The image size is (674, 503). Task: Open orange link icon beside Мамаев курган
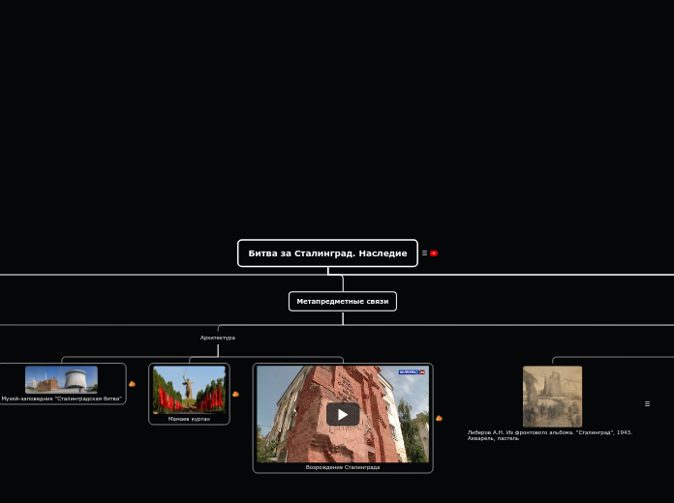pos(235,394)
